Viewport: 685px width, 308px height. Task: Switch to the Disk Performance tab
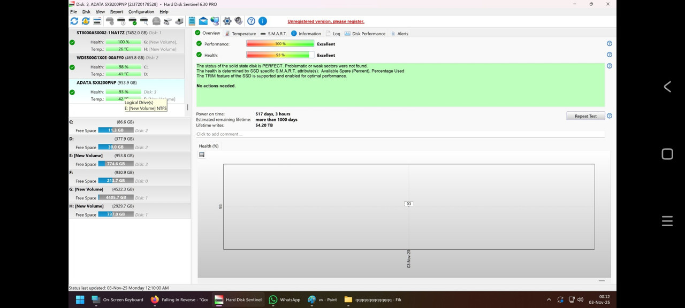click(x=365, y=34)
